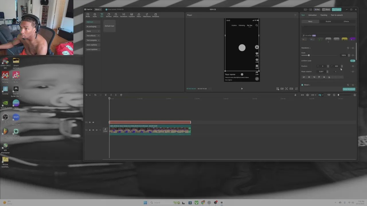This screenshot has width=367, height=206.
Task: Toggle the Uniform scale switch
Action: (353, 61)
